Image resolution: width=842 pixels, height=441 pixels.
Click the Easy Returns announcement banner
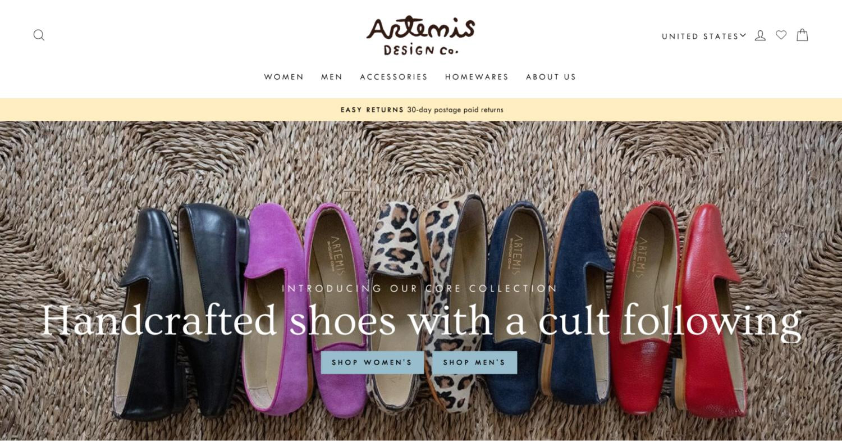[421, 110]
